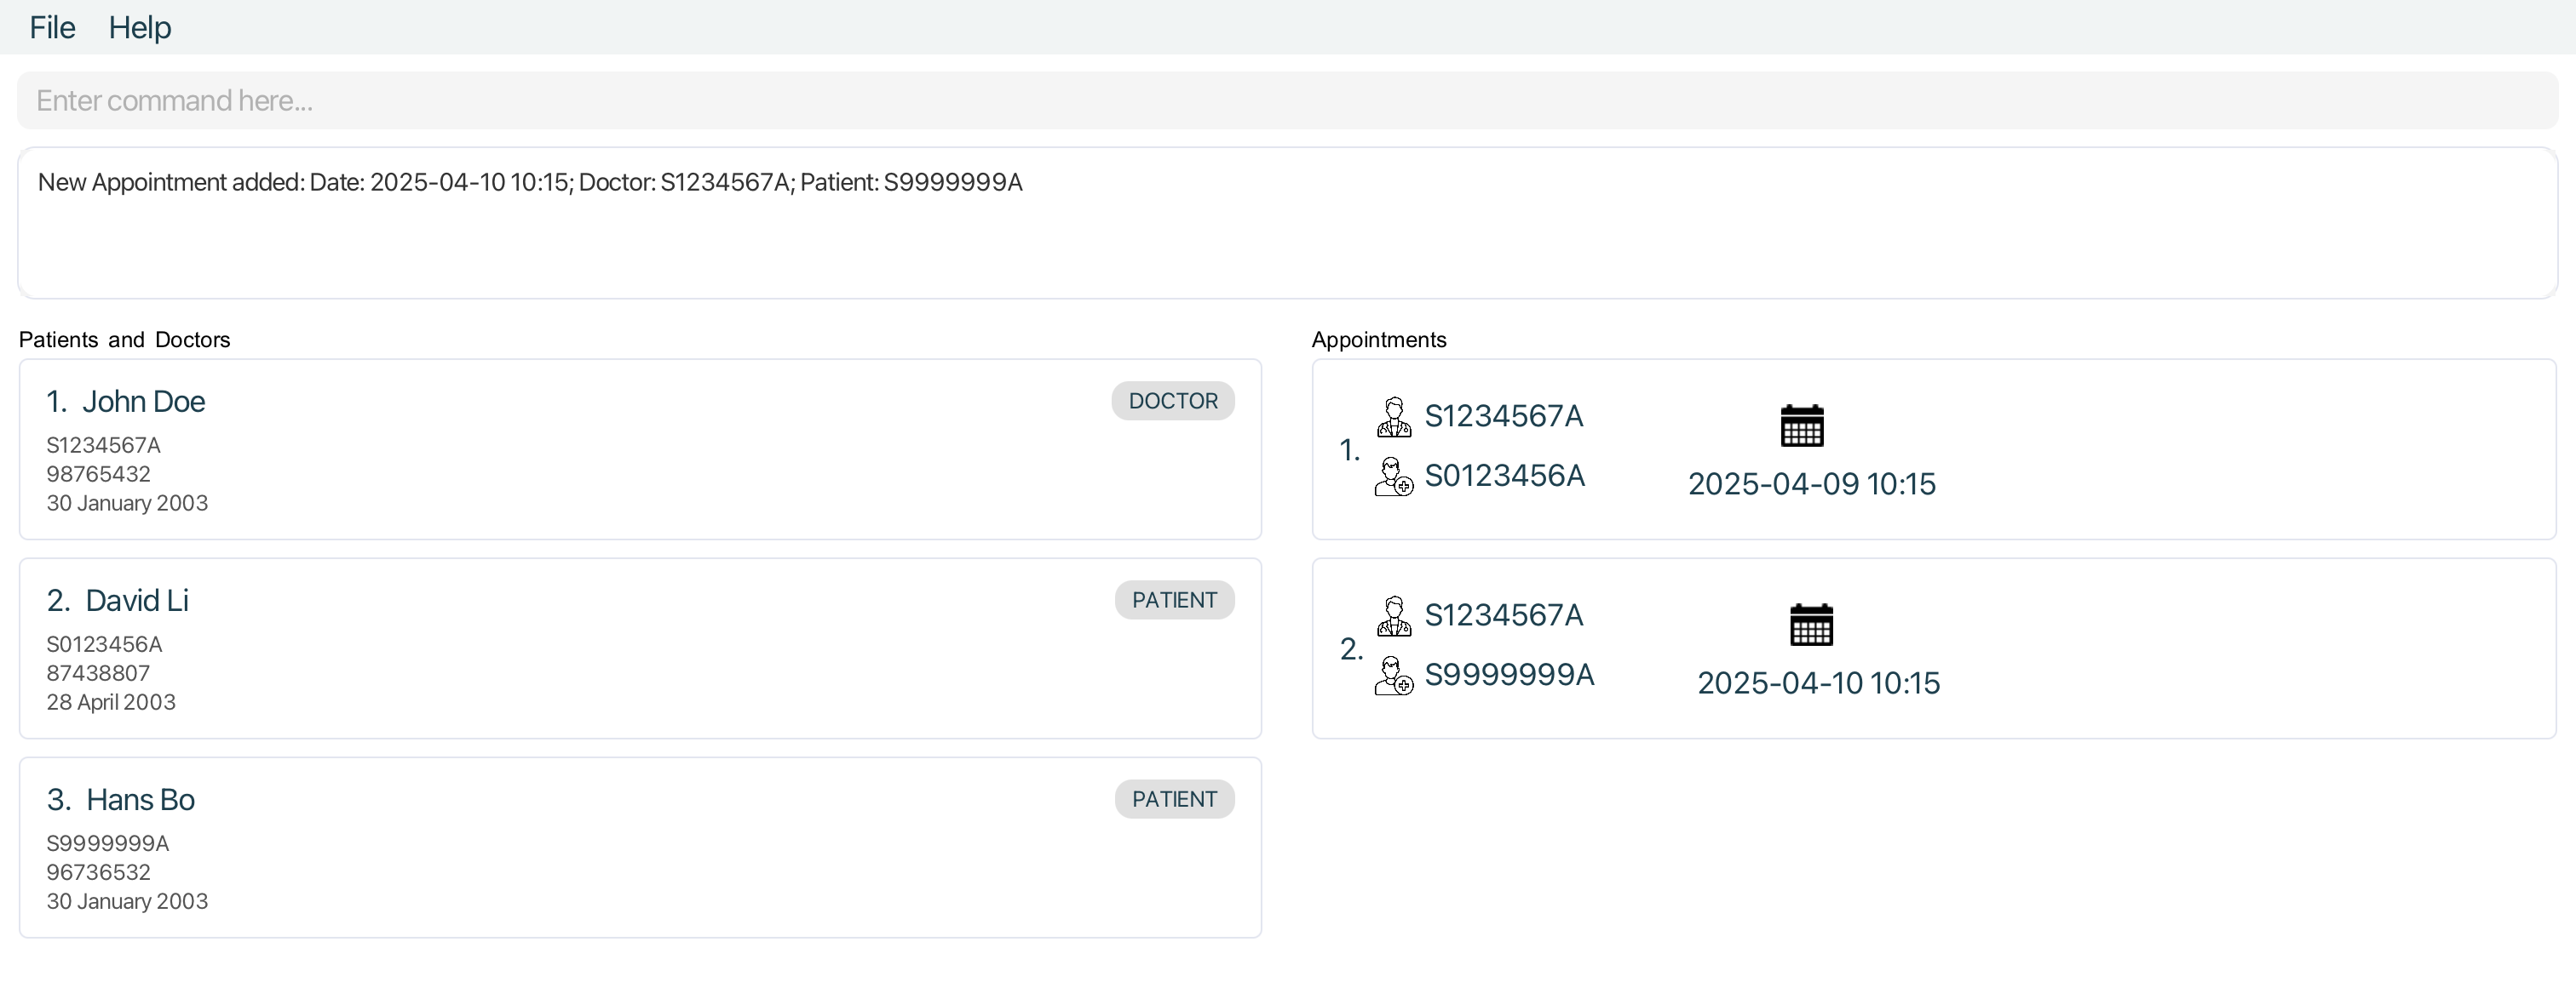Click the Appointments heading

point(1379,340)
